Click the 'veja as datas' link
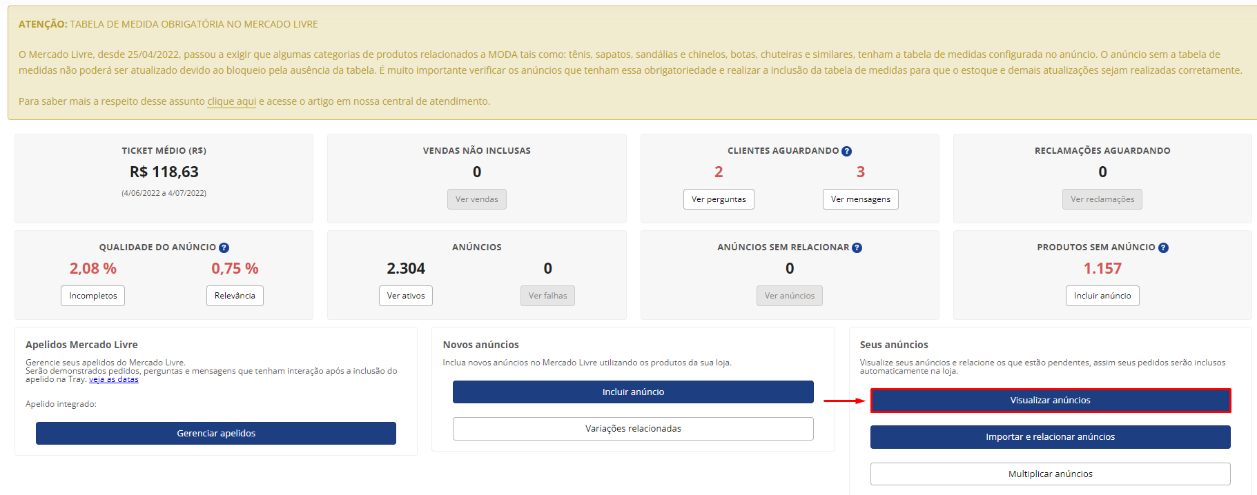The height and width of the screenshot is (495, 1257). (x=113, y=379)
